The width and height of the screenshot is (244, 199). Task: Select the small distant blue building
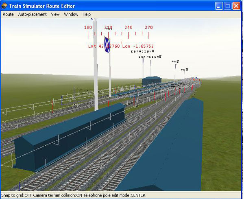point(152,81)
